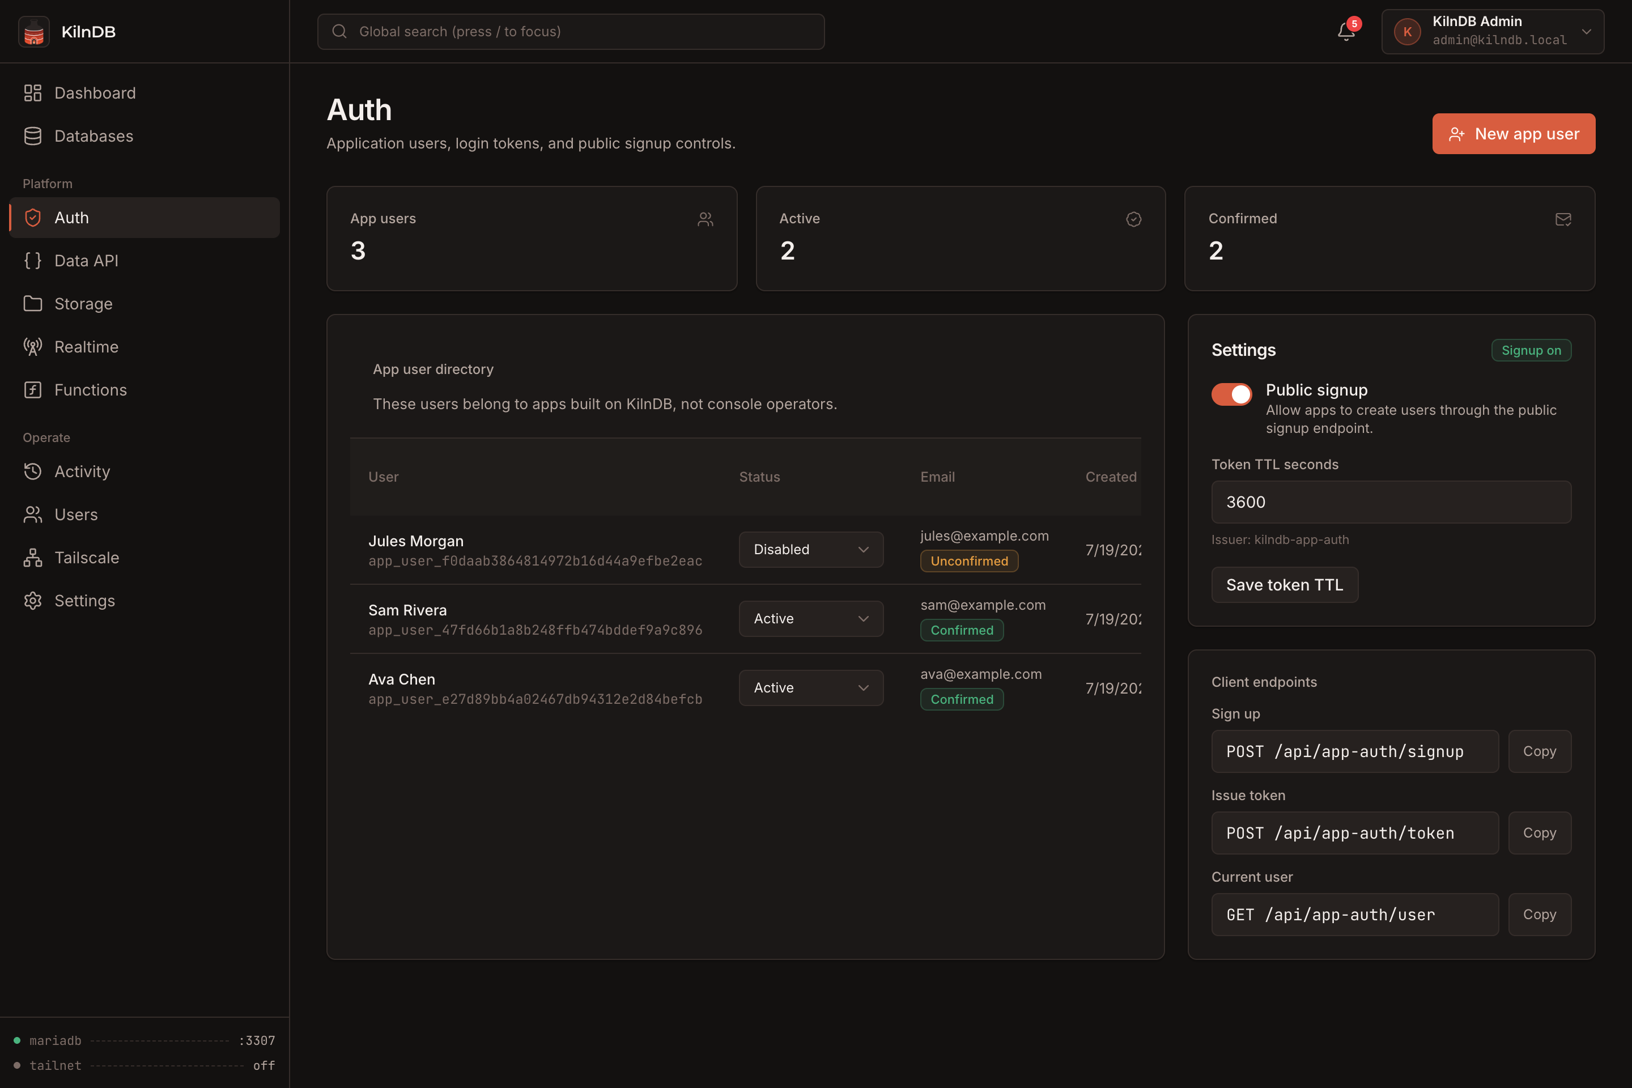Open the notifications bell
Viewport: 1632px width, 1088px height.
[1346, 31]
